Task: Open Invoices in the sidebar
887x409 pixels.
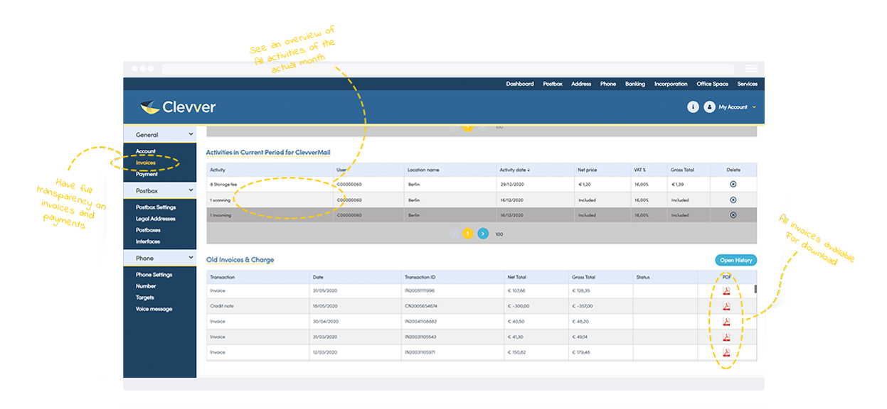Action: coord(146,163)
